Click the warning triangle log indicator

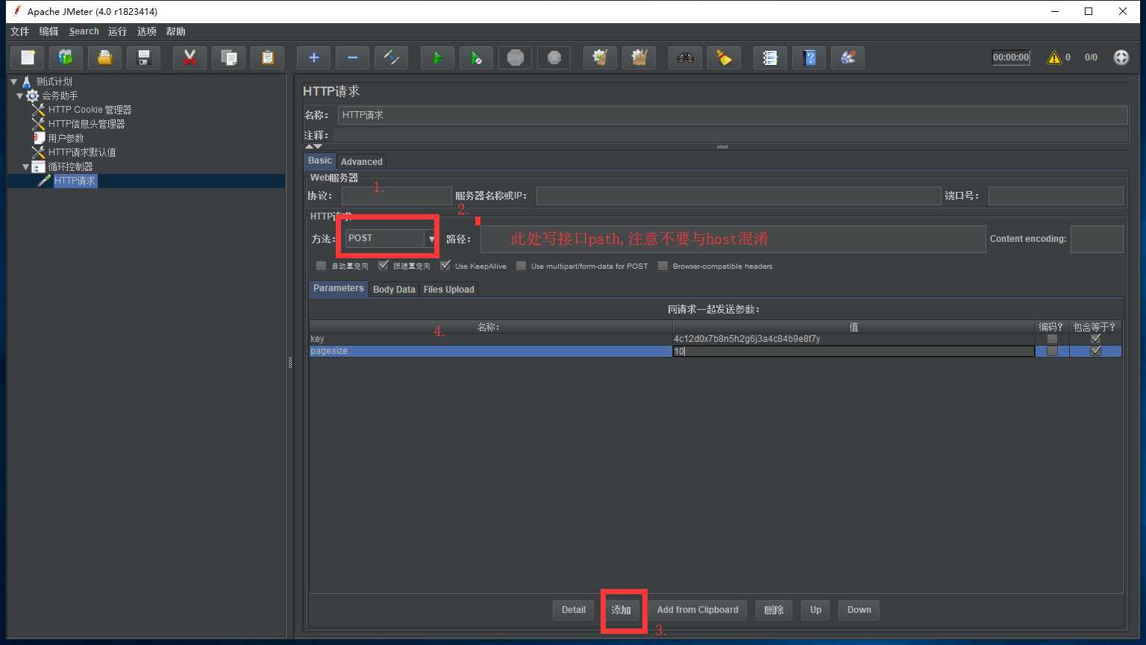tap(1054, 57)
